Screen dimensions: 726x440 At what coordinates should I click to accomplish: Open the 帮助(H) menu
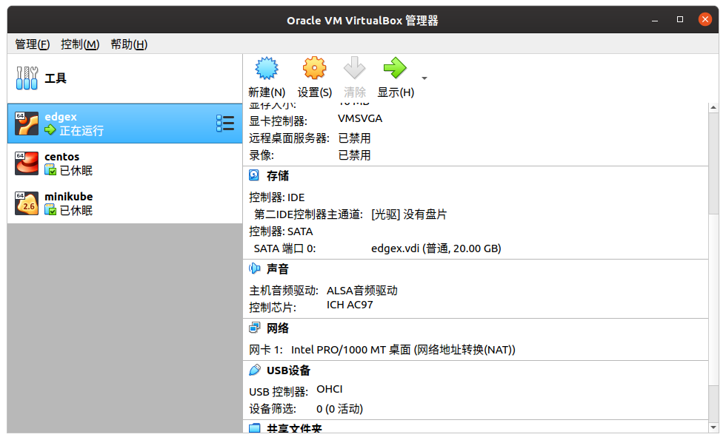click(x=129, y=44)
